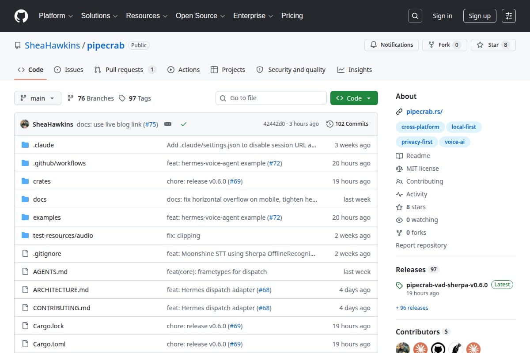530x353 pixels.
Task: Switch to the Issues tab
Action: click(68, 70)
